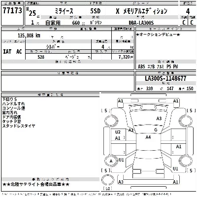197x197 pixels.
Task: Select the wheel circle marked A
Action: (x=111, y=161)
